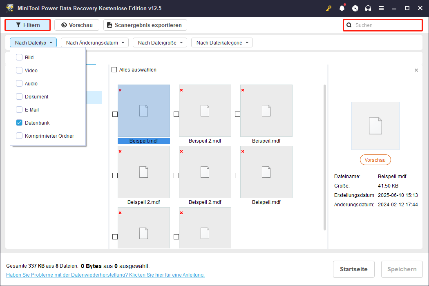This screenshot has width=429, height=286.
Task: Click the Vorschau toolbar button
Action: (x=77, y=25)
